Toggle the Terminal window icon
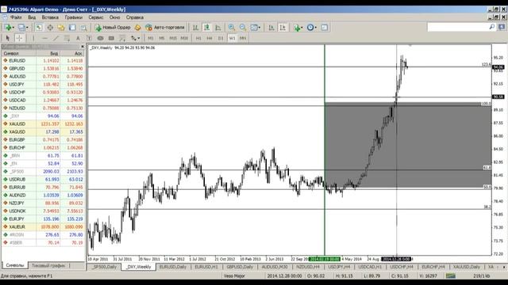Viewport: 508px width, 285px height. pos(72,28)
